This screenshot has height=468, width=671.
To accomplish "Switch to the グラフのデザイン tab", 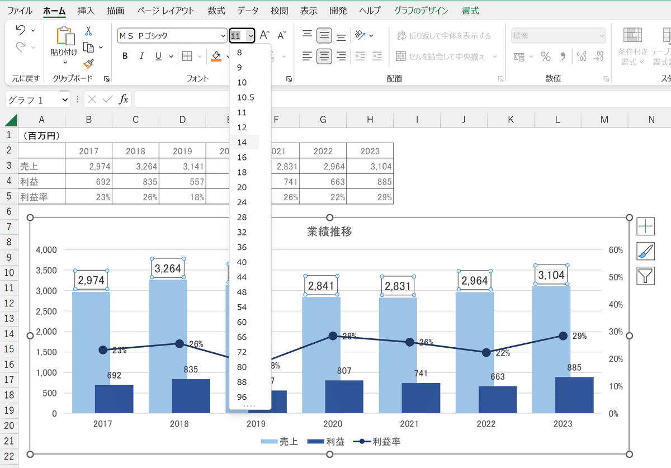I will pos(421,11).
